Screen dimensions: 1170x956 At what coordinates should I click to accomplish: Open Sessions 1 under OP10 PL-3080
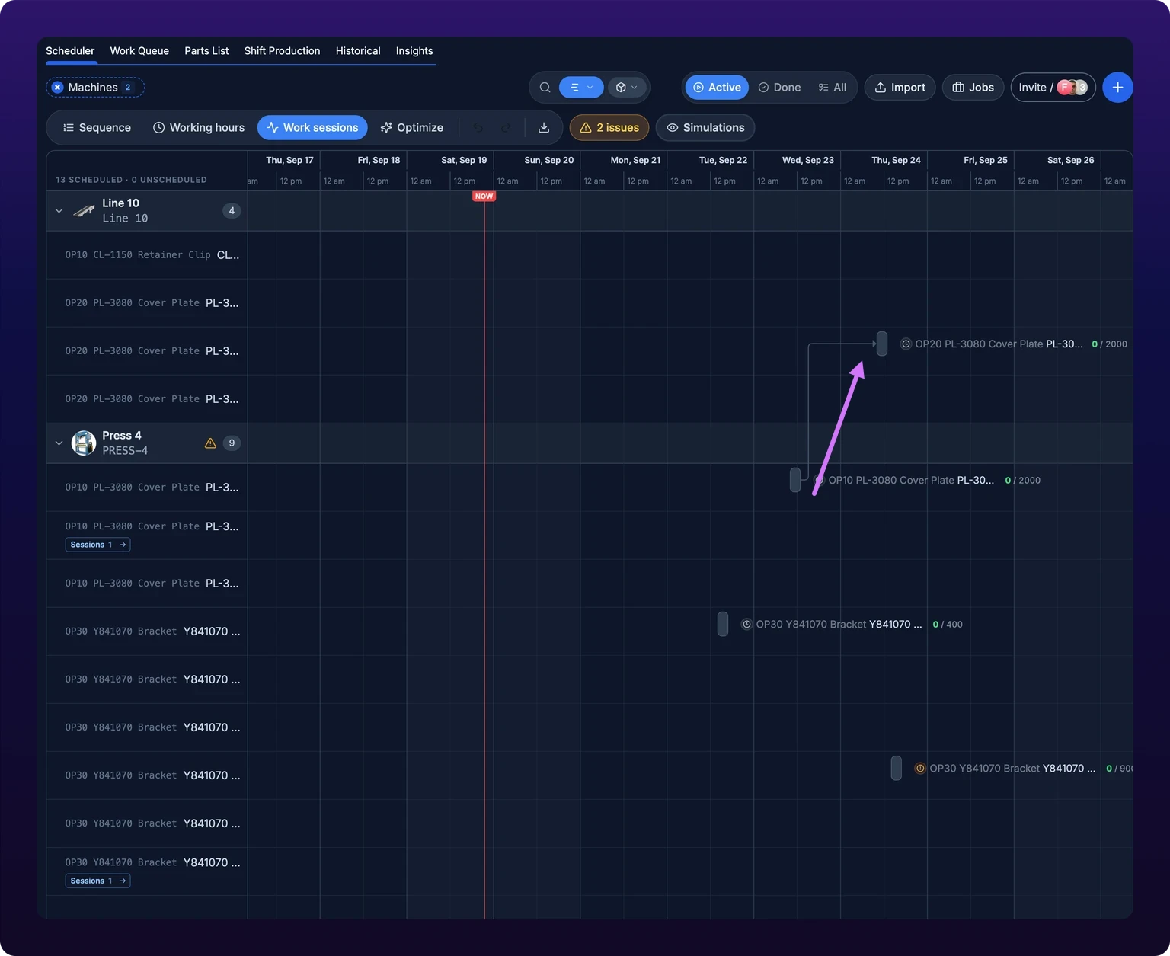pos(97,545)
